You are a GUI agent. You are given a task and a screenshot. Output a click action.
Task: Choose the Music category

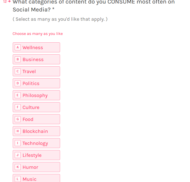tap(36, 178)
